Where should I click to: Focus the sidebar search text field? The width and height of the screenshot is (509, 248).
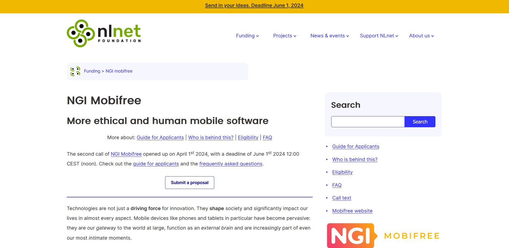368,122
